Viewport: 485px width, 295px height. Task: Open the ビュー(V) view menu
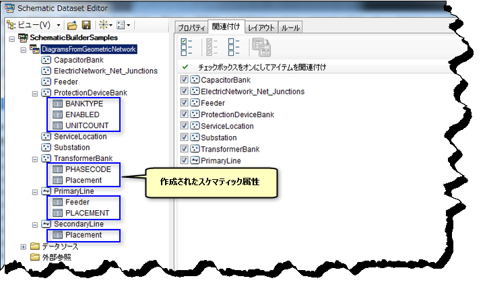tap(34, 25)
